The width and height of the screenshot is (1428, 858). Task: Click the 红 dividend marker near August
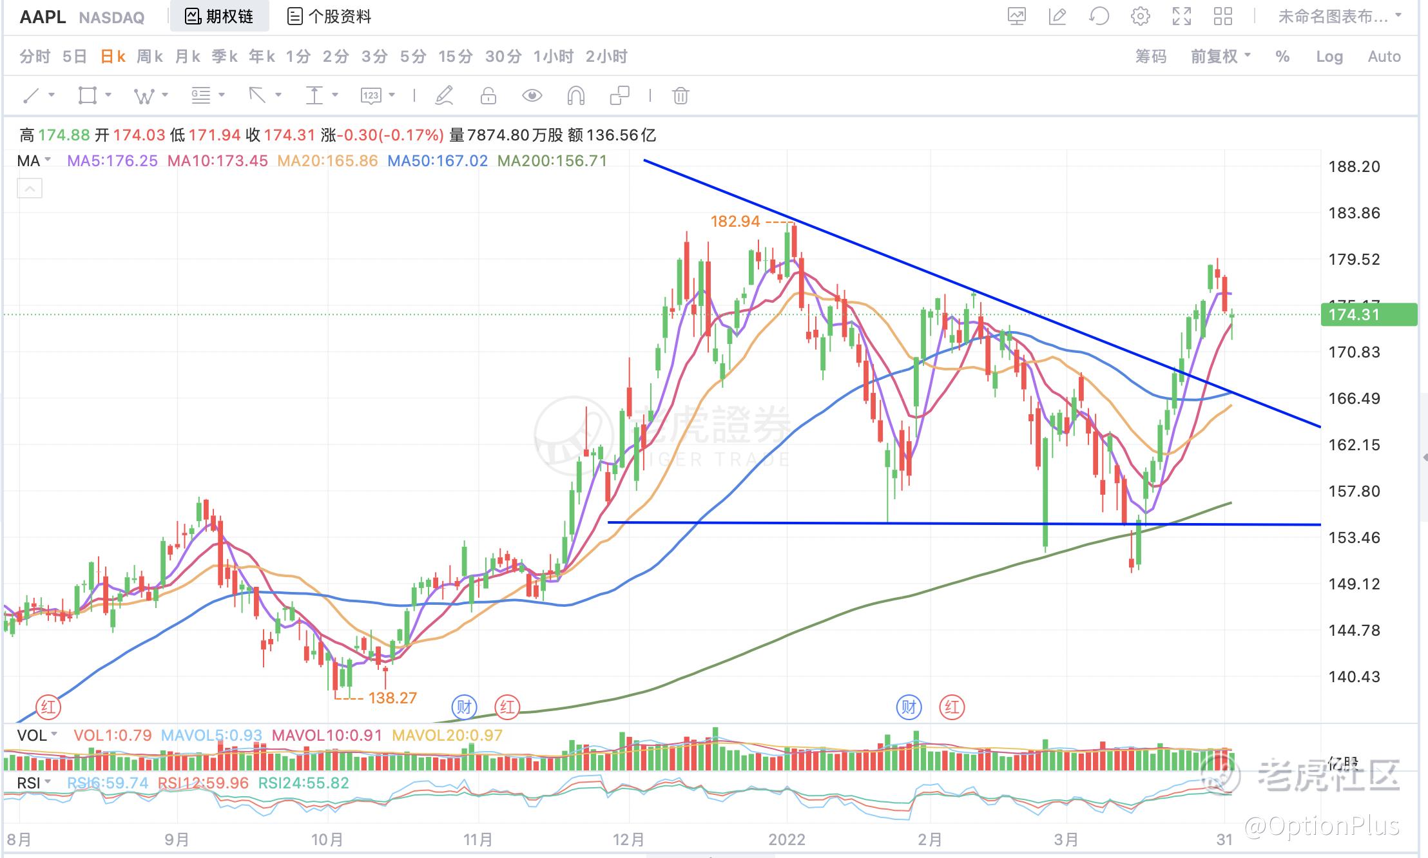click(48, 707)
